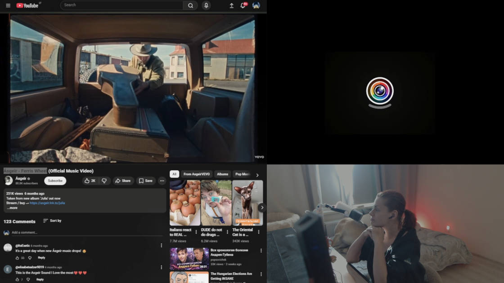504x283 pixels.
Task: Open the asgeir.lnk.to/julia link
Action: point(47,203)
